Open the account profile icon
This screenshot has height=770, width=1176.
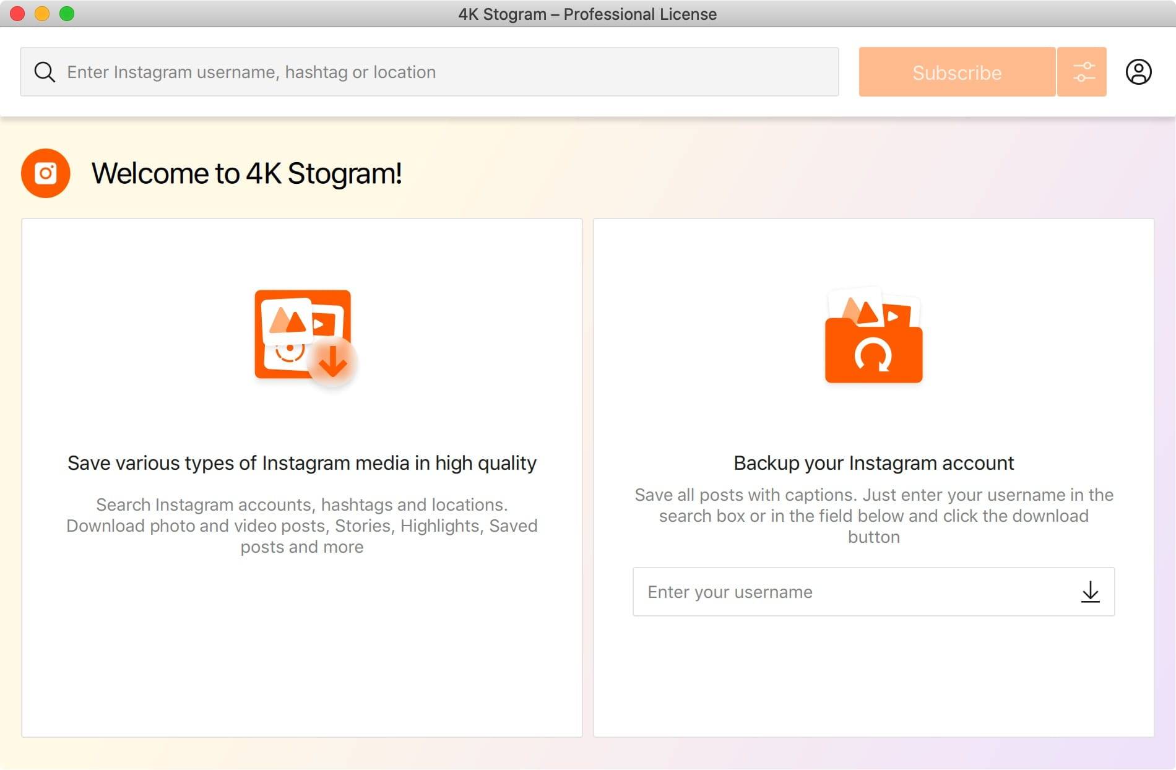tap(1138, 72)
